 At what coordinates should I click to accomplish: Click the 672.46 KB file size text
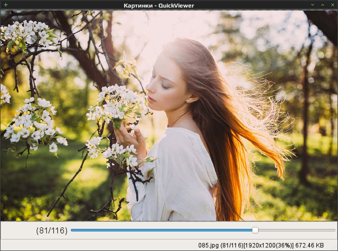[x=309, y=245]
